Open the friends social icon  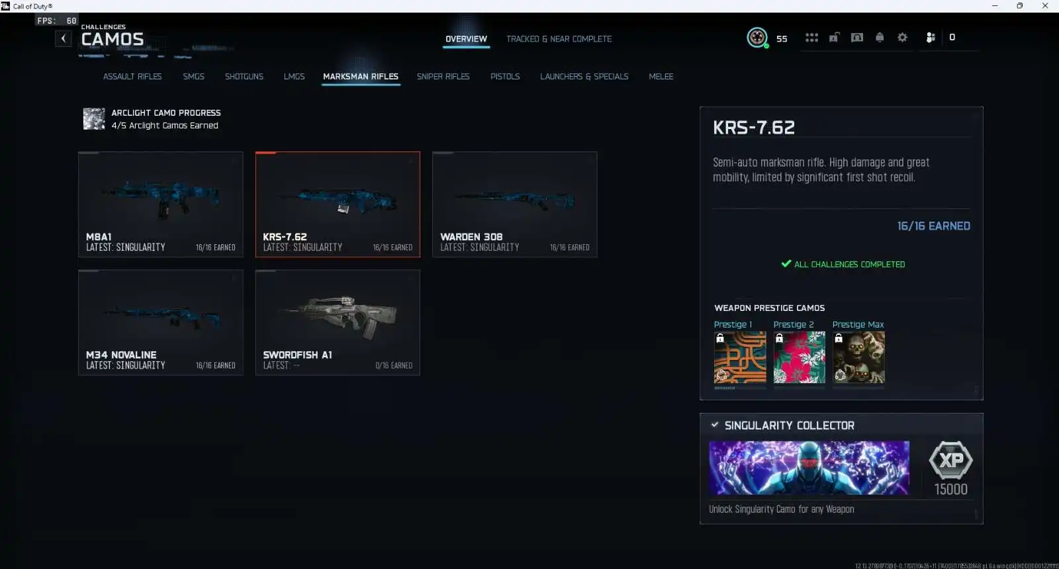(931, 38)
